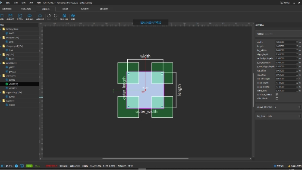Select the s99993 shelf item
This screenshot has width=302, height=170.
13,88
